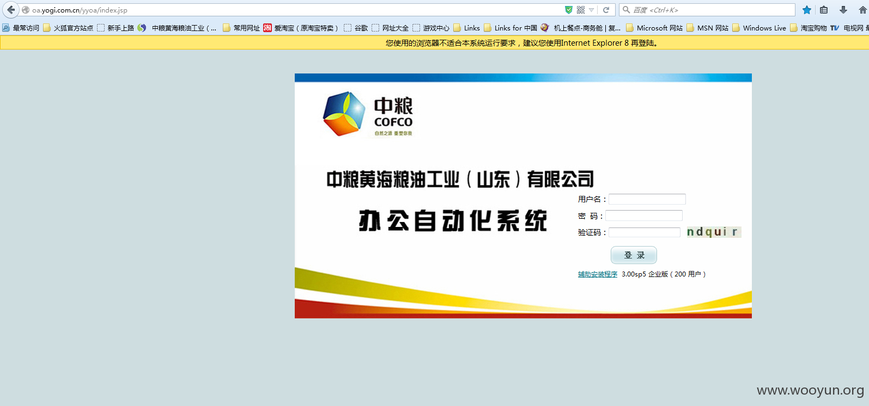Open the 游戏中心 bookmark

431,28
